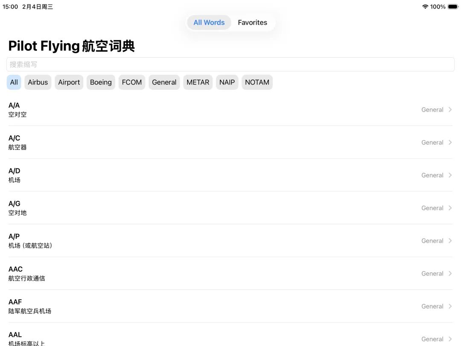This screenshot has width=461, height=346.
Task: Click the General label on A/G row
Action: pos(432,208)
